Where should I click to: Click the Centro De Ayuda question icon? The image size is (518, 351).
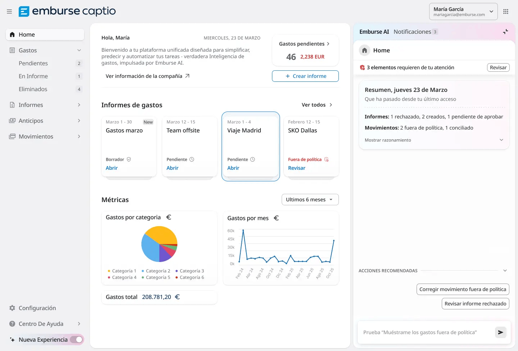coord(12,324)
